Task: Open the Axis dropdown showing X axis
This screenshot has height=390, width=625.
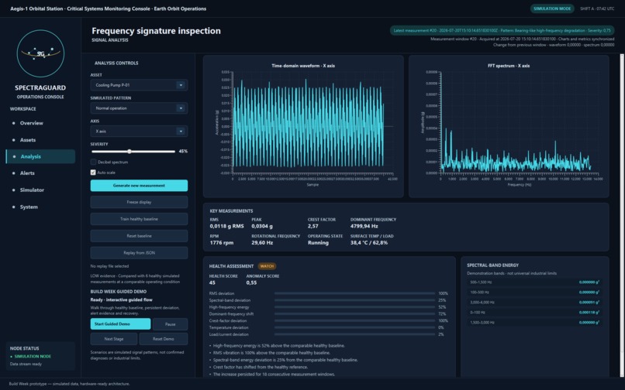Action: (139, 132)
